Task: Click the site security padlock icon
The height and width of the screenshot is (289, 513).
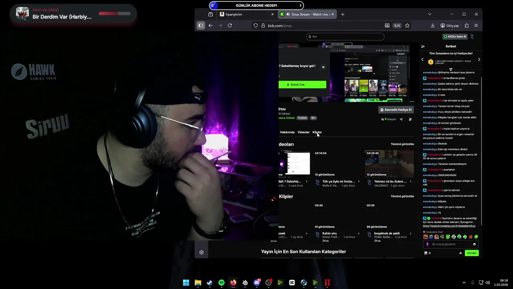Action: point(263,25)
